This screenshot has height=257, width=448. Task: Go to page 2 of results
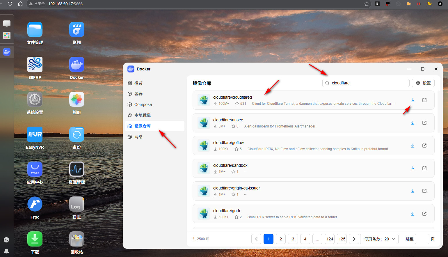tap(281, 239)
